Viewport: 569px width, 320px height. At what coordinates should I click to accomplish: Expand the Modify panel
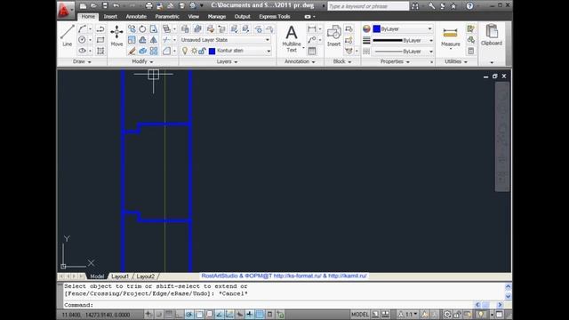pyautogui.click(x=142, y=61)
